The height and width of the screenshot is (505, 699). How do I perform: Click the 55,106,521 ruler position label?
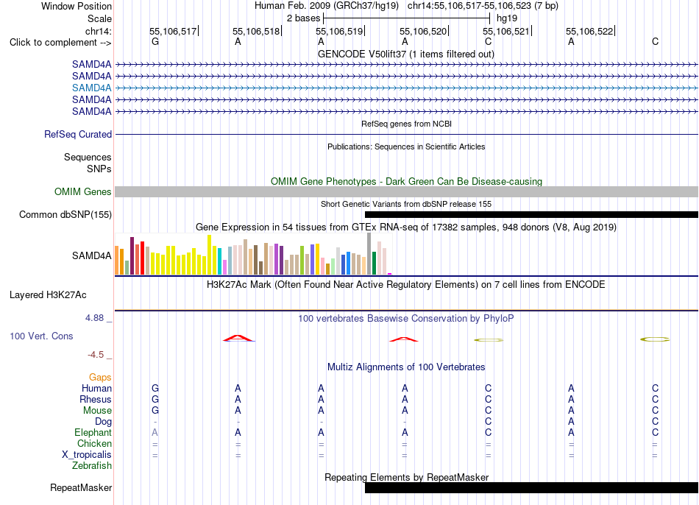click(x=506, y=31)
